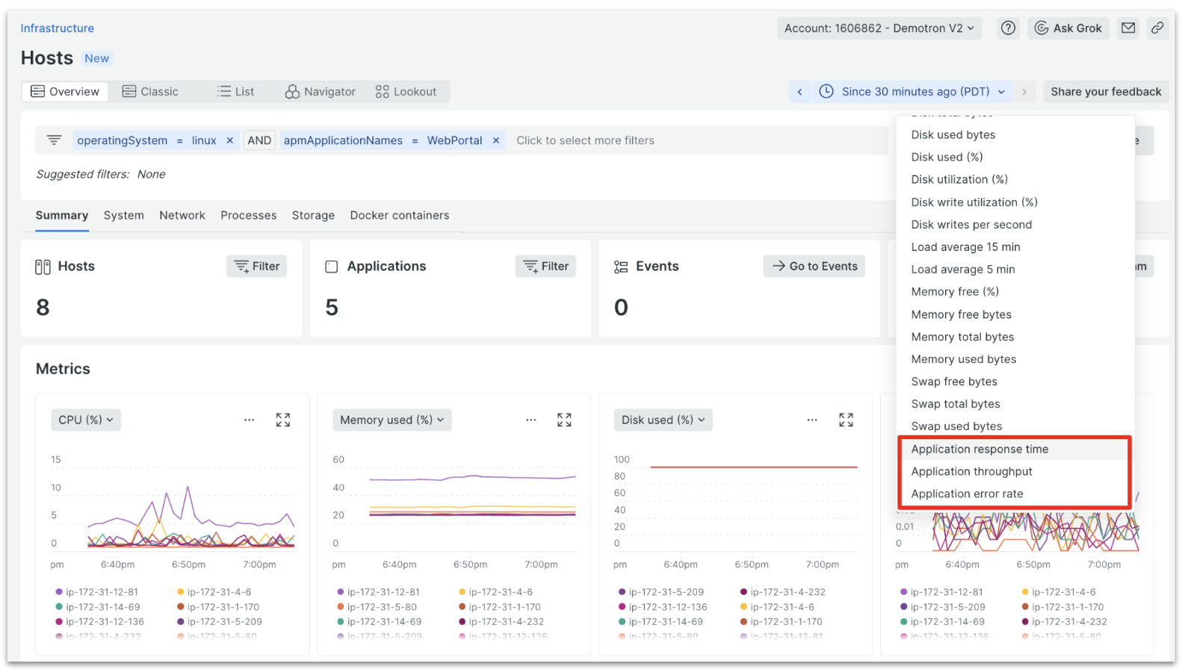Remove the operatingSystem = linux filter

point(230,140)
